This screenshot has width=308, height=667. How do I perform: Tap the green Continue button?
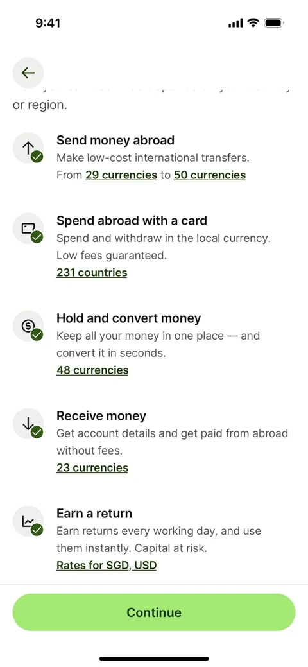click(x=154, y=612)
